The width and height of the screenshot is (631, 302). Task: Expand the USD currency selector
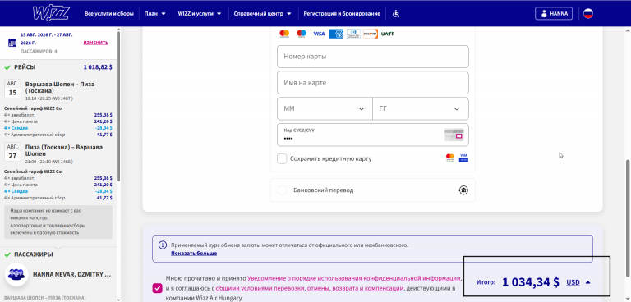click(578, 282)
